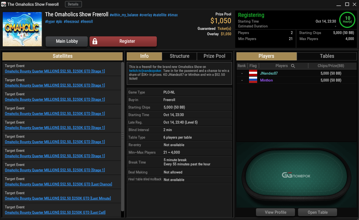Click the GGPoker logo on table preview
The image size is (359, 220).
click(296, 176)
